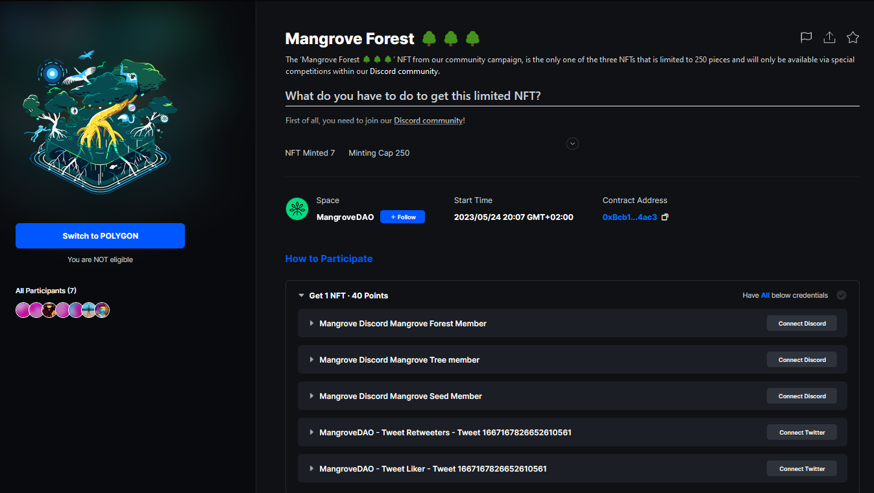The image size is (874, 493).
Task: Collapse the Get 1 NFT · 40 Points section
Action: pos(301,296)
